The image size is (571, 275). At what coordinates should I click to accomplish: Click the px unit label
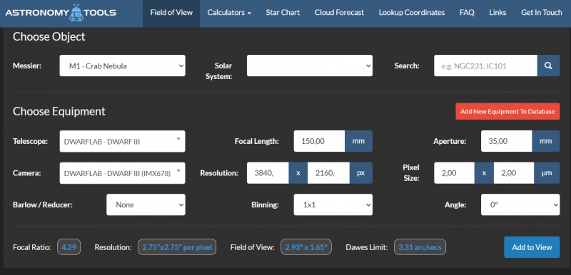click(x=361, y=173)
